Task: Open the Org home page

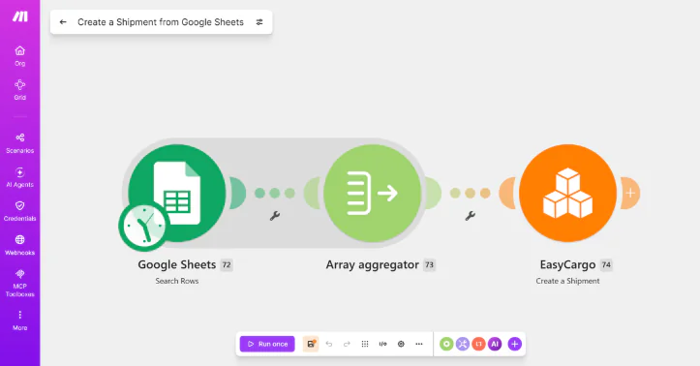Action: point(19,56)
